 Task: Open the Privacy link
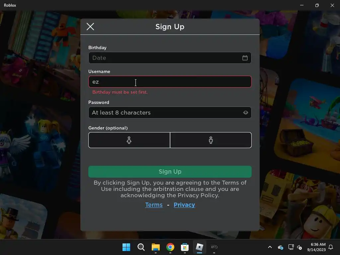(x=184, y=205)
